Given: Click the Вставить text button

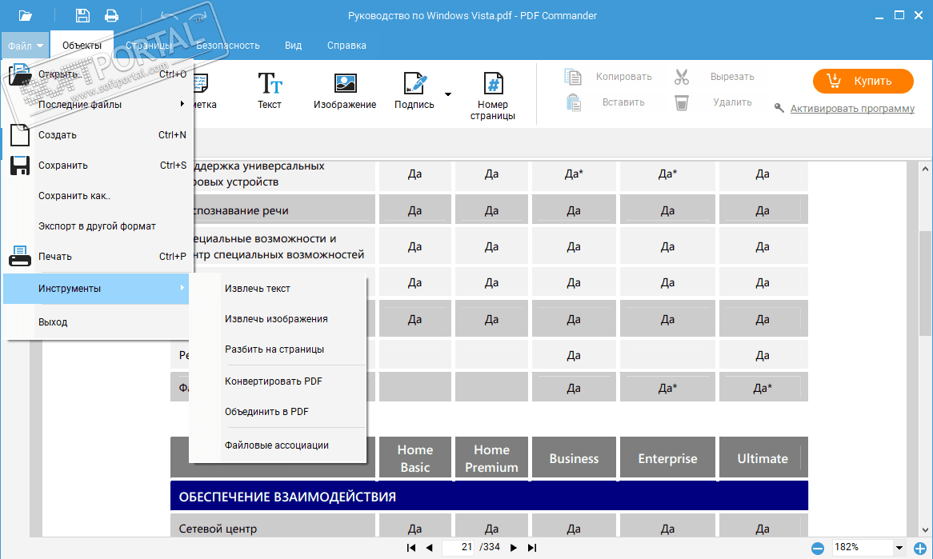Looking at the screenshot, I should (623, 102).
